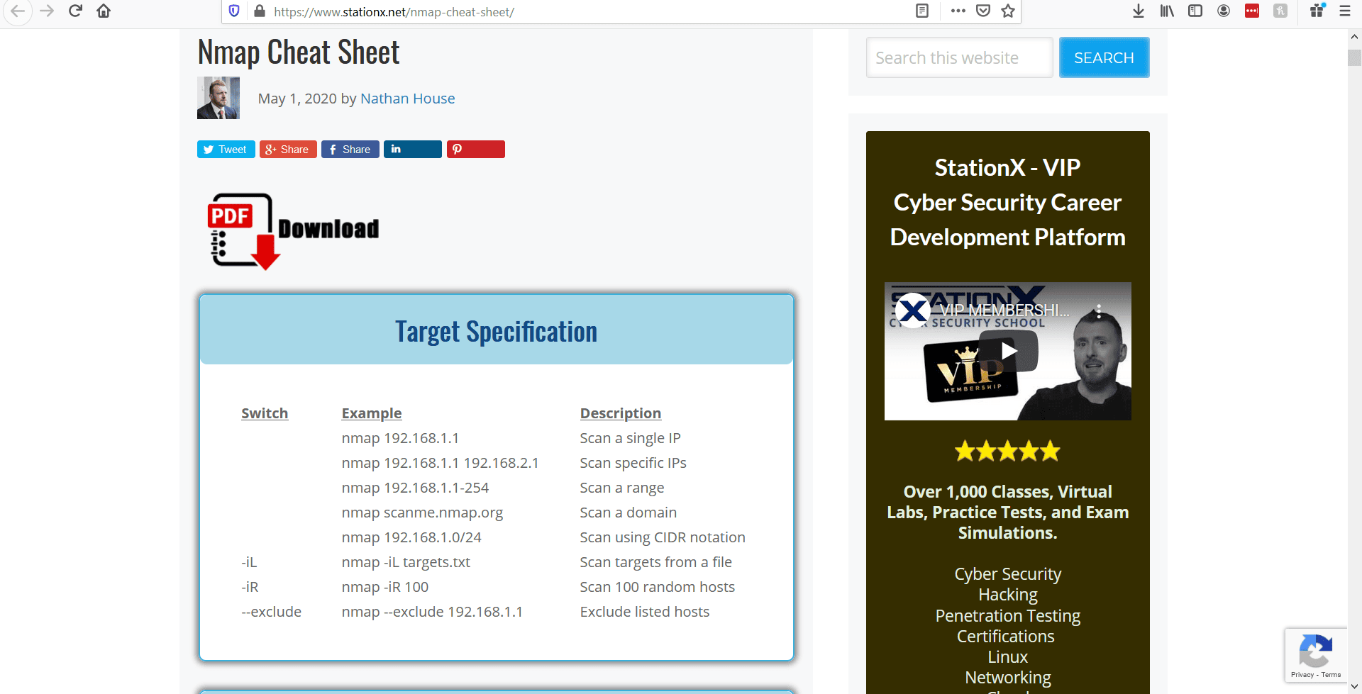This screenshot has height=694, width=1362.
Task: Reload the current page
Action: point(75,11)
